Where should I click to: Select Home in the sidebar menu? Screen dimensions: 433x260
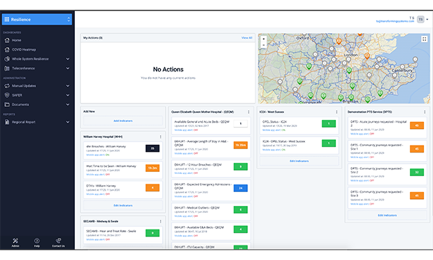pos(17,40)
